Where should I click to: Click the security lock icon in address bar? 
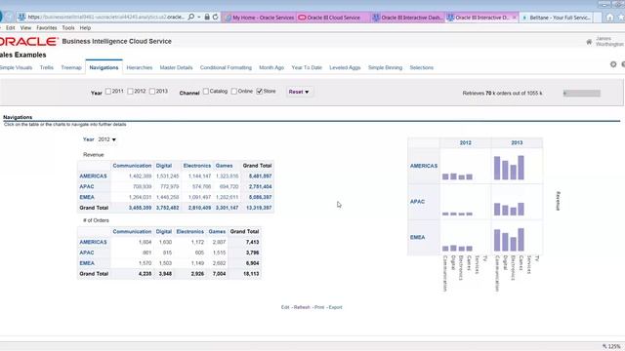pyautogui.click(x=207, y=17)
